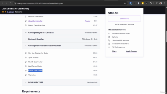The height and width of the screenshot is (94, 167).
Task: Expand the Basics of Obsidian section
Action: 61,39
